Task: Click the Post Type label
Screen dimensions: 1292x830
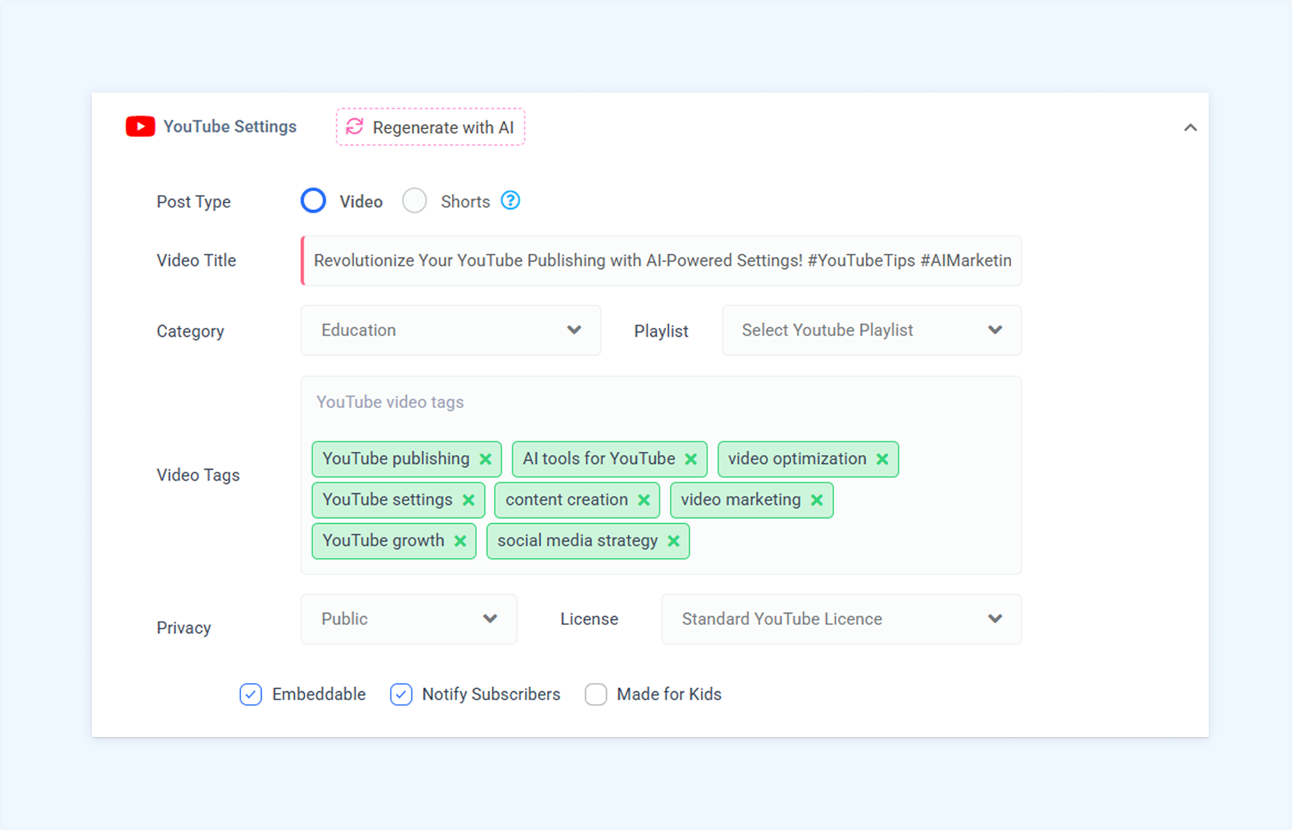Action: [194, 202]
